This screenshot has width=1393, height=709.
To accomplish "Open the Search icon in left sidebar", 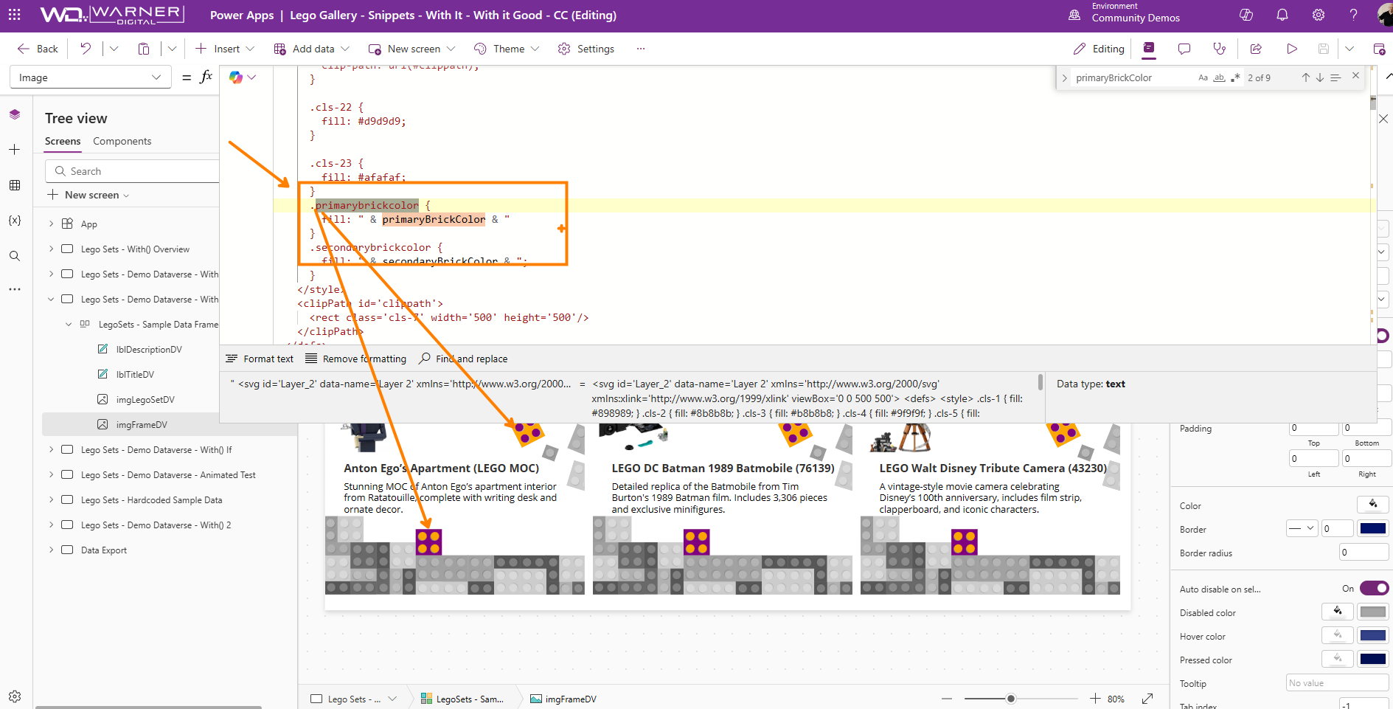I will click(15, 256).
